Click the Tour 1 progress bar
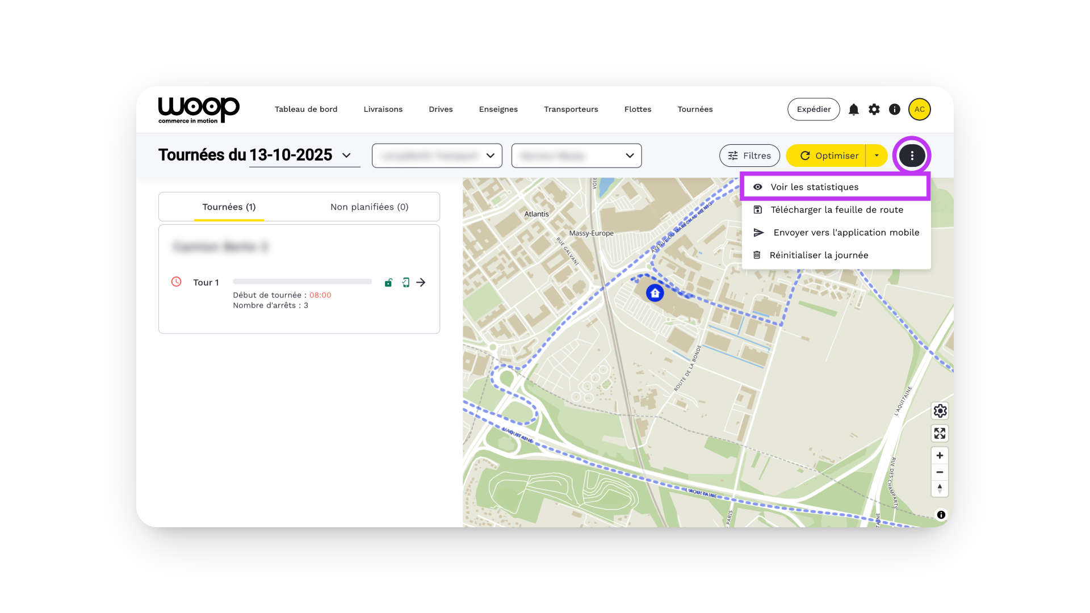The image size is (1090, 613). pos(302,282)
